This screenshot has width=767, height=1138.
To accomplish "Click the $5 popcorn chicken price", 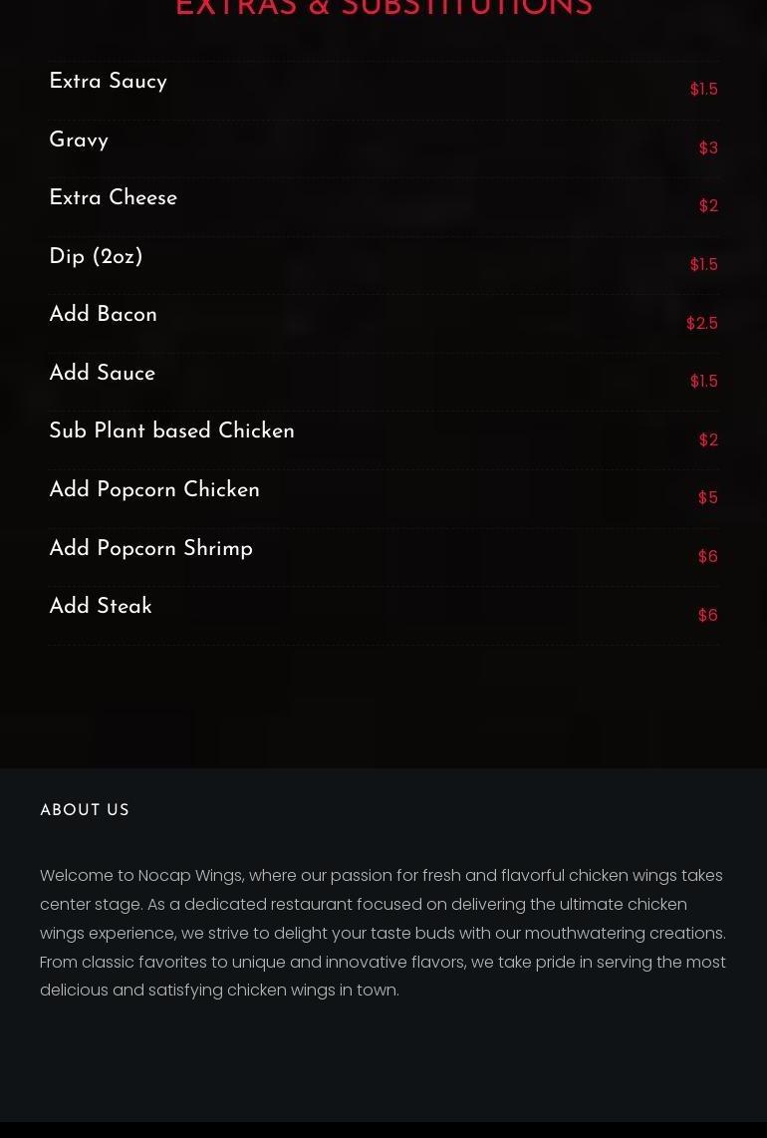I will [707, 498].
